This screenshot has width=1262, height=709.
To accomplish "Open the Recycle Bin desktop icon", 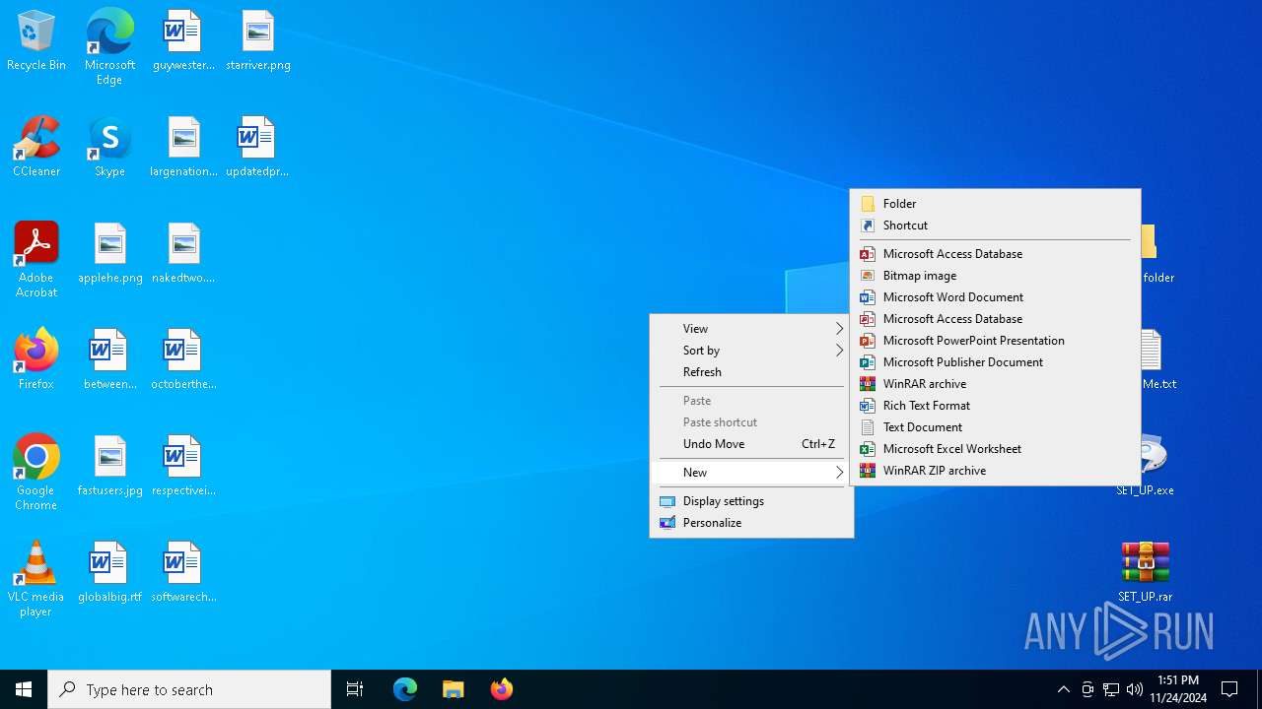I will click(x=36, y=41).
